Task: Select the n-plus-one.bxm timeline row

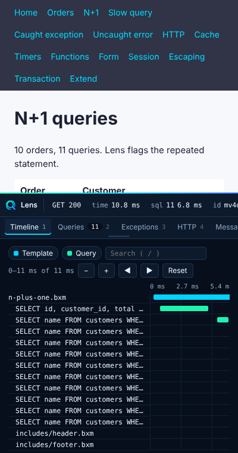Action: point(119,297)
